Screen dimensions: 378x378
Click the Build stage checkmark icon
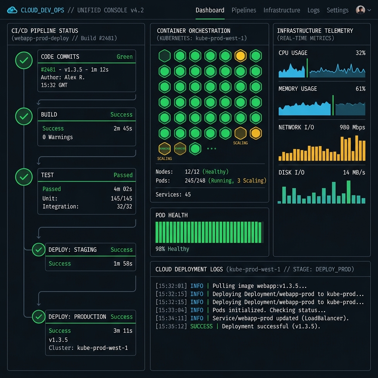coord(24,116)
